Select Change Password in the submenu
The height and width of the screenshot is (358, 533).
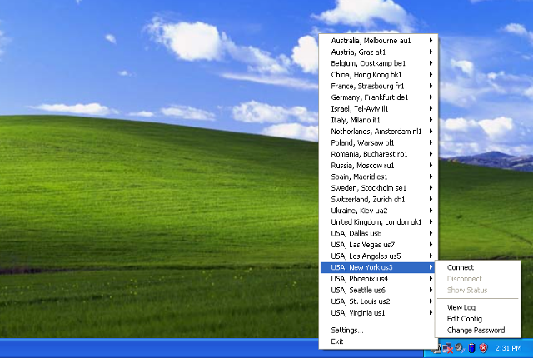(x=477, y=331)
